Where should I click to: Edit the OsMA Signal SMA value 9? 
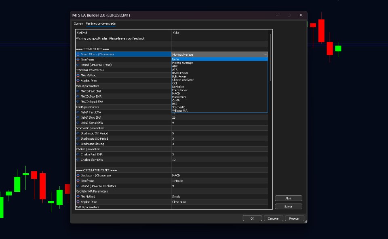219,123
